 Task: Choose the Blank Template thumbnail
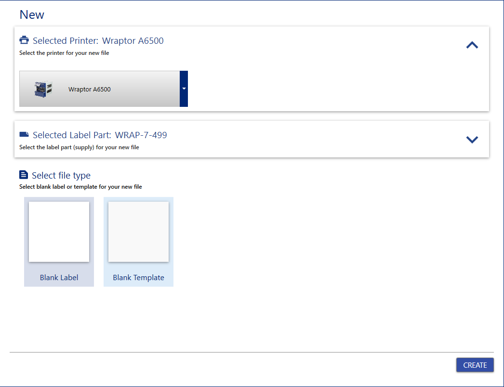tap(138, 232)
